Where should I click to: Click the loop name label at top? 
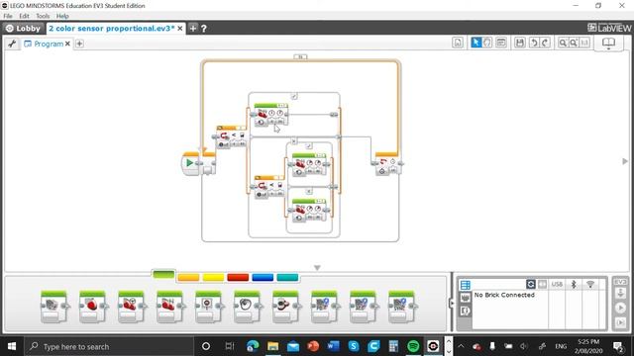(300, 57)
